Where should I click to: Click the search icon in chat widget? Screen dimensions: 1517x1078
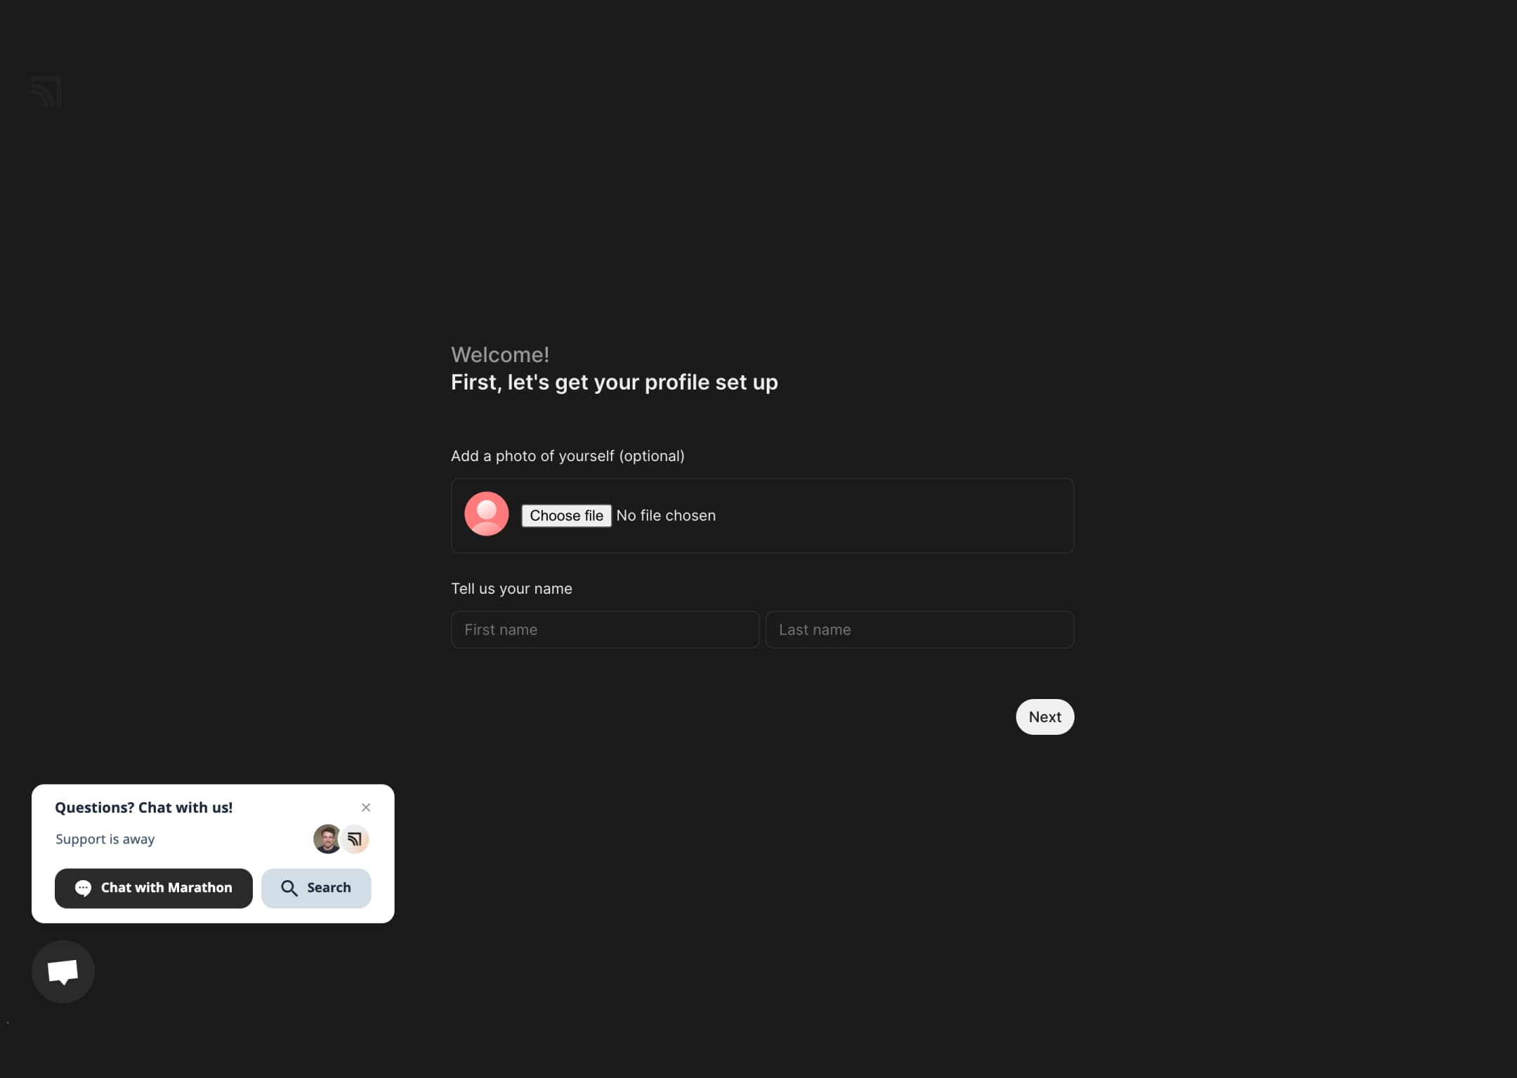point(288,888)
